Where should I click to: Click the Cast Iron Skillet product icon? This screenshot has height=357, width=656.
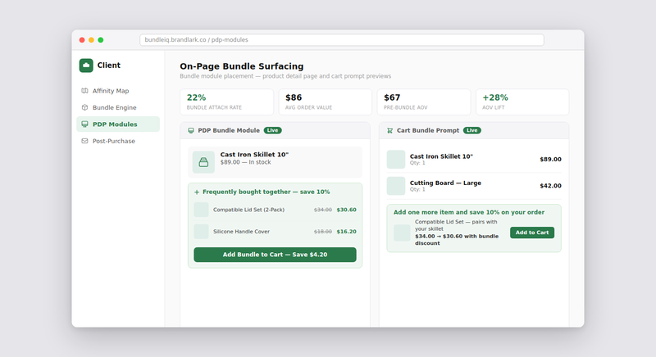click(x=203, y=162)
